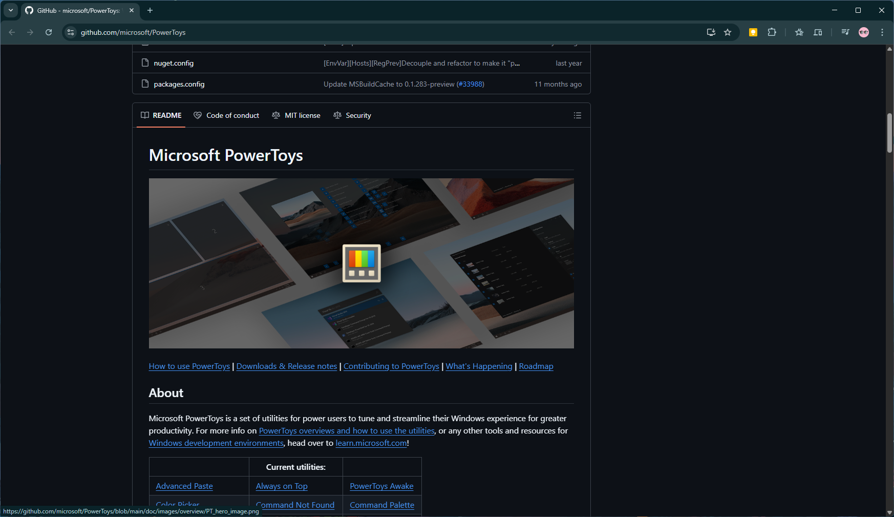Open the Chrome three-dot menu
This screenshot has height=517, width=894.
coord(882,32)
